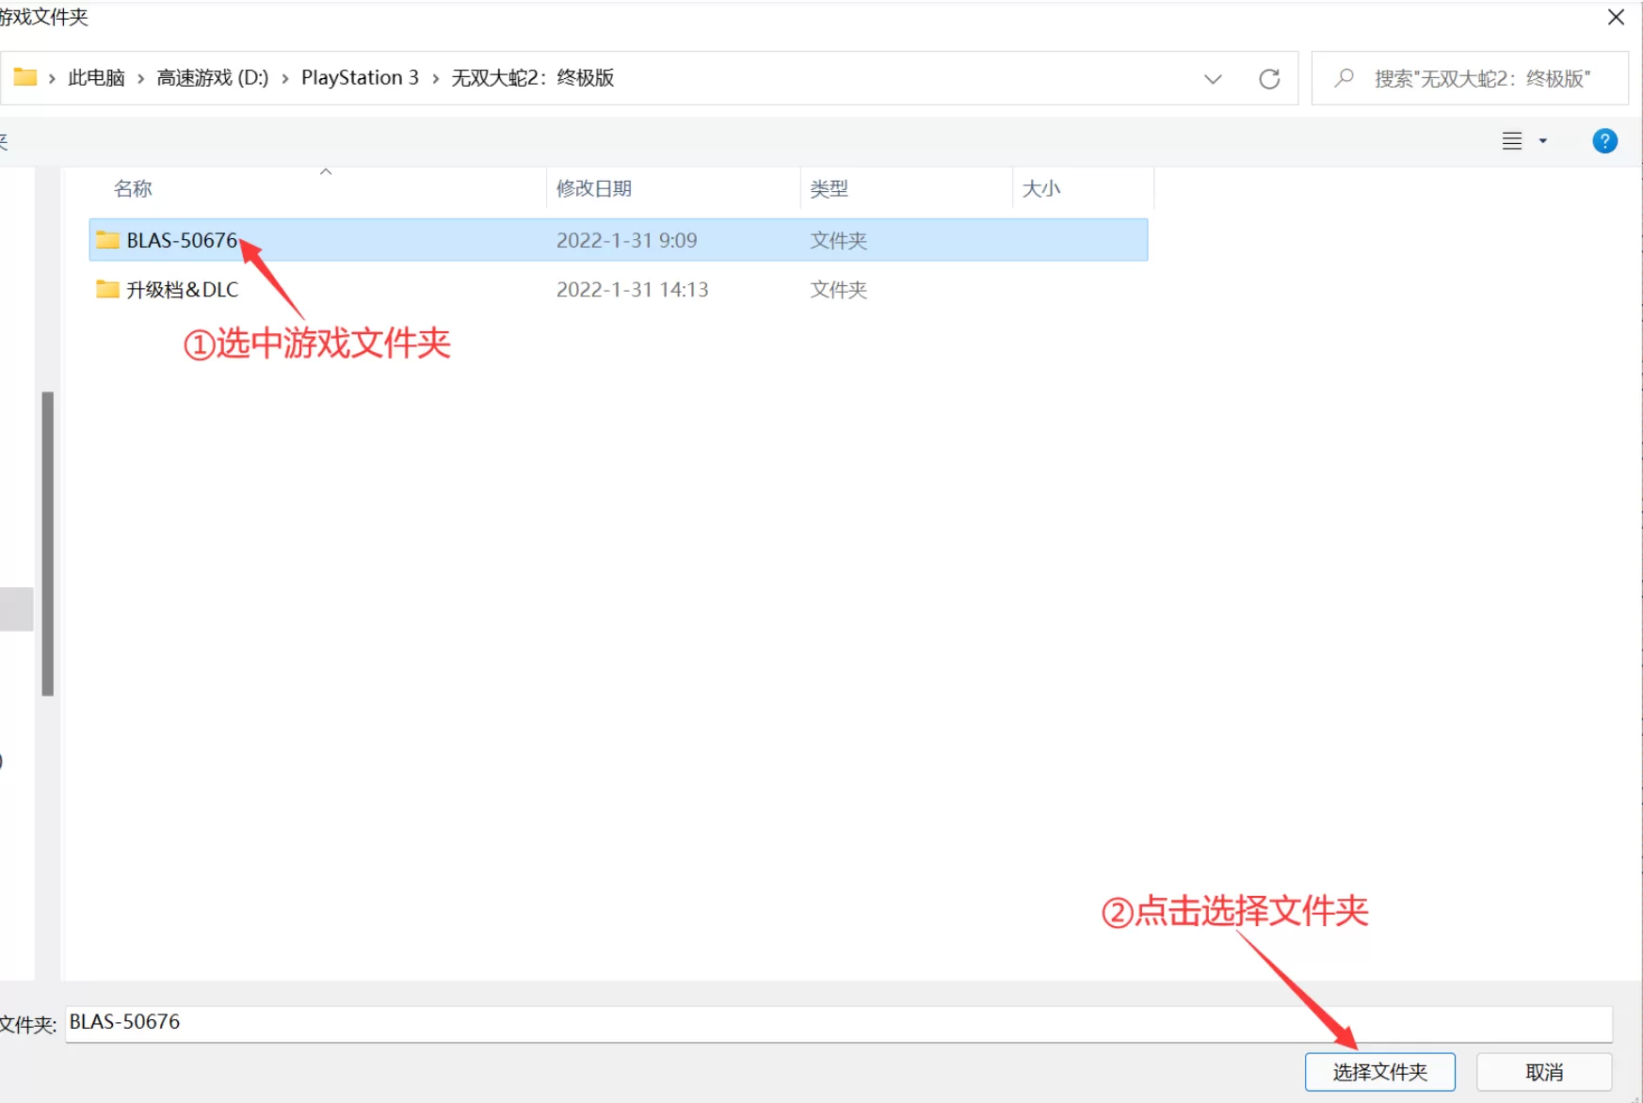Click the refresh icon beside address bar
1643x1103 pixels.
[1269, 79]
